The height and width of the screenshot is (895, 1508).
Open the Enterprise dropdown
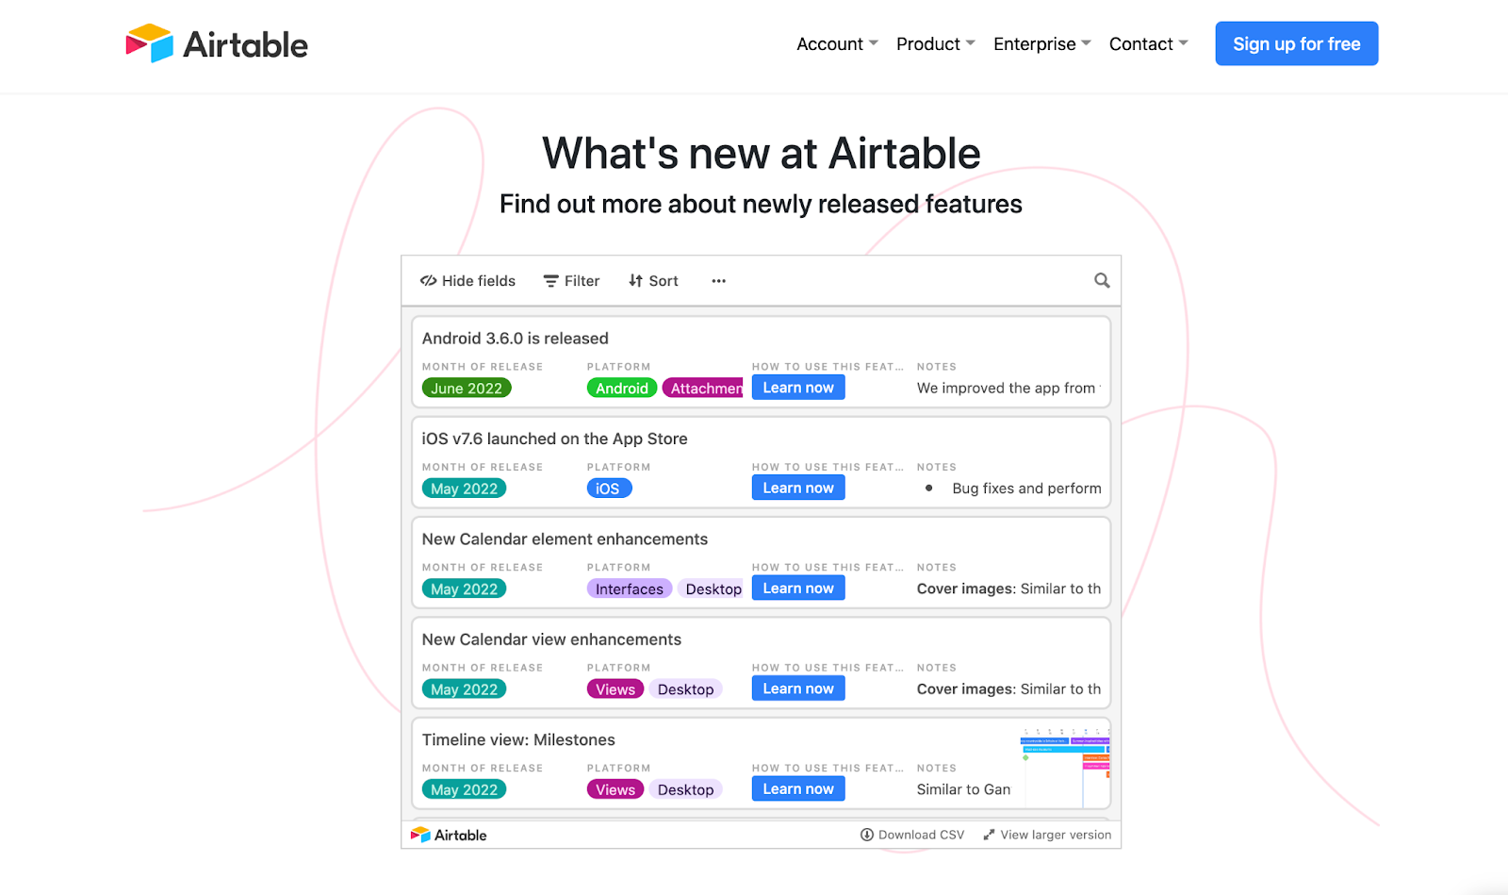pyautogui.click(x=1041, y=44)
